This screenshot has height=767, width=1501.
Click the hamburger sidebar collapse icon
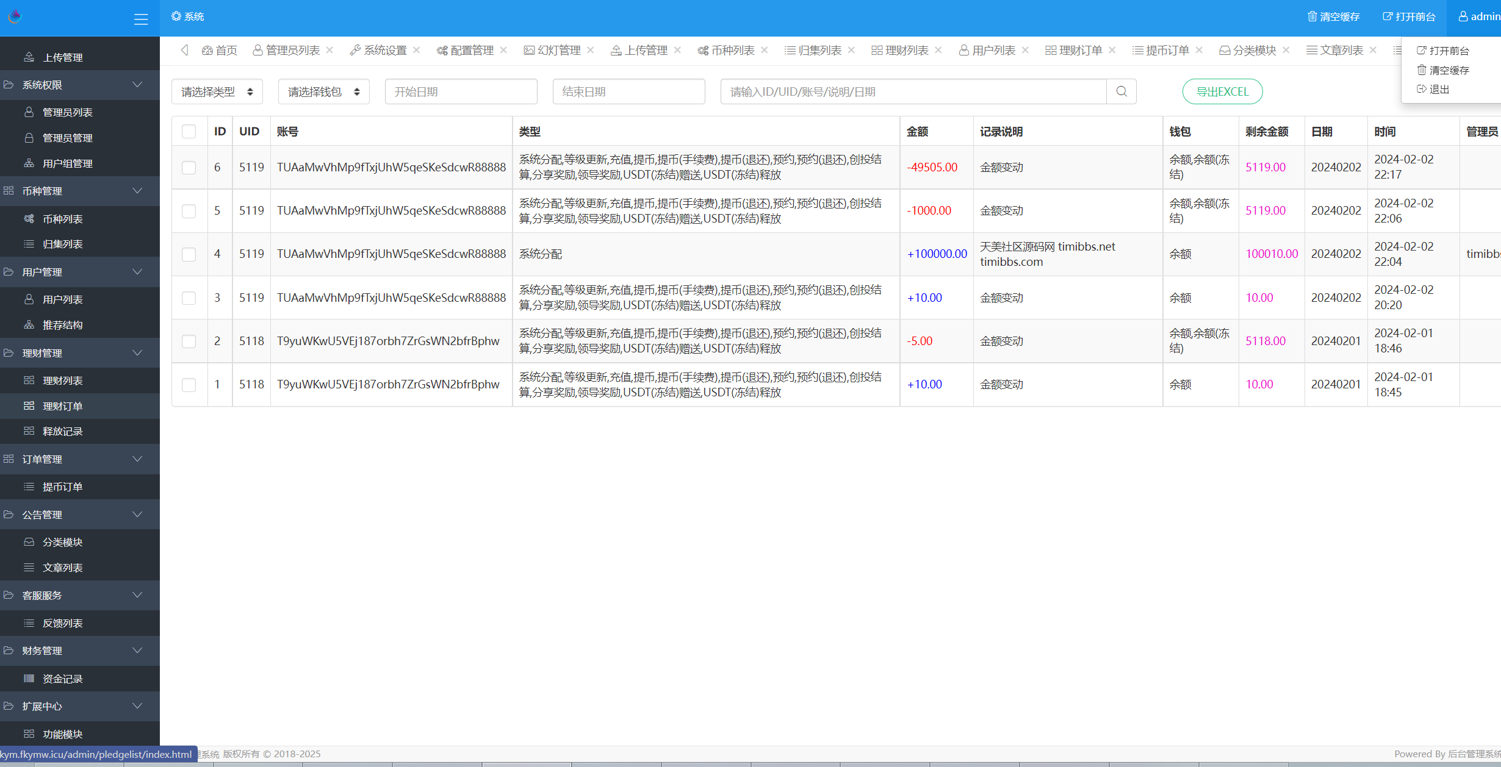point(141,19)
